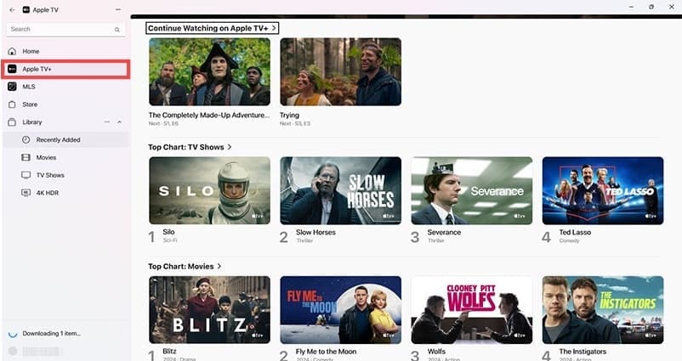Viewport: 682px width, 361px height.
Task: Open Continue Watching on Apple TV+ heading
Action: pyautogui.click(x=207, y=28)
